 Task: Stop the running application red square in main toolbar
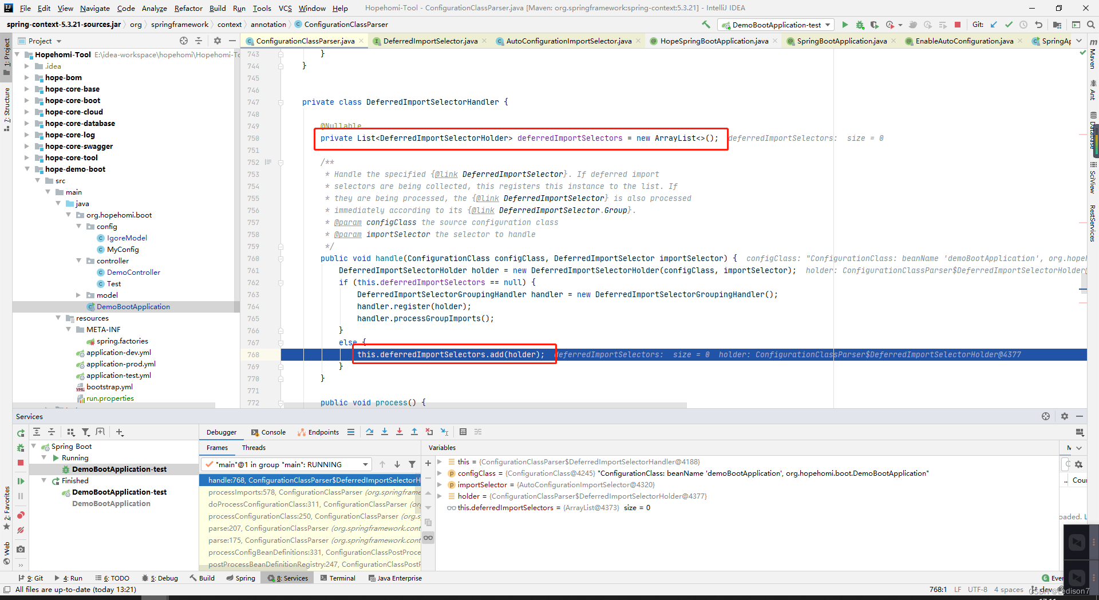pos(958,25)
